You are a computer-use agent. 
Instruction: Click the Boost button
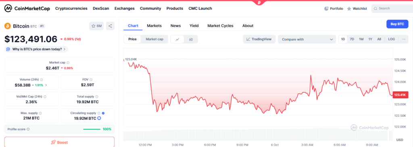pyautogui.click(x=60, y=142)
